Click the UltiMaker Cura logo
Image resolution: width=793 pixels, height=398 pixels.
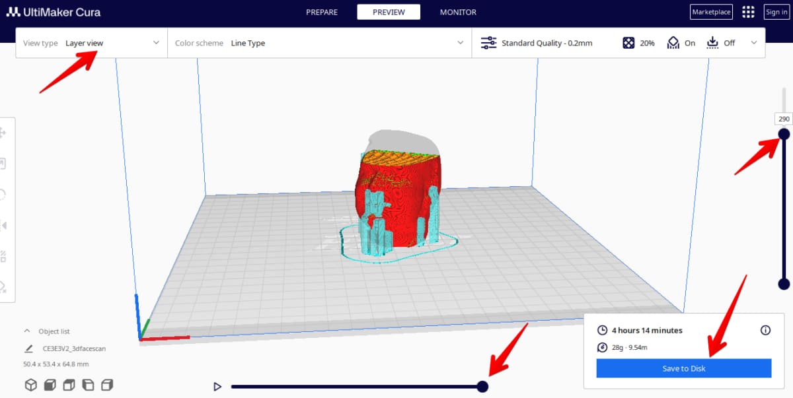tap(54, 12)
